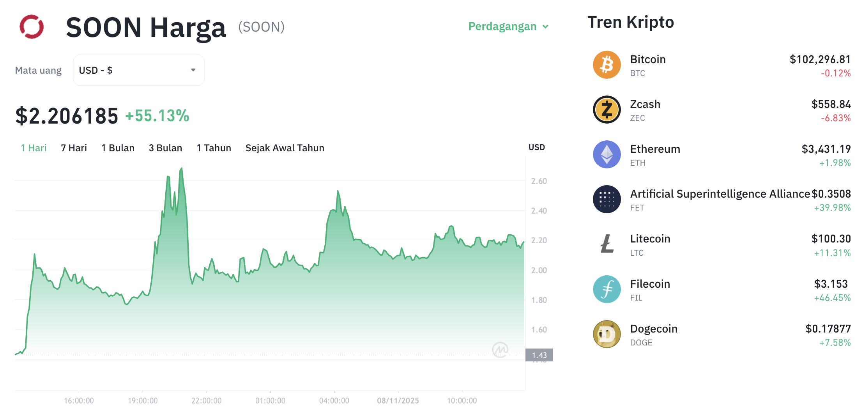Image resolution: width=856 pixels, height=407 pixels.
Task: Click the Bitcoin BTC coin icon
Action: coord(607,65)
